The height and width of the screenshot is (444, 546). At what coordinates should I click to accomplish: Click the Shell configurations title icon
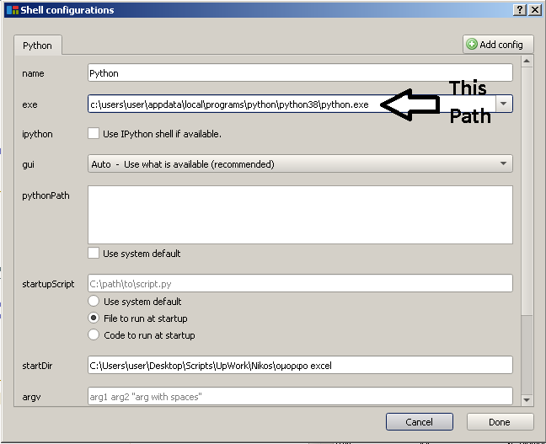pyautogui.click(x=13, y=10)
